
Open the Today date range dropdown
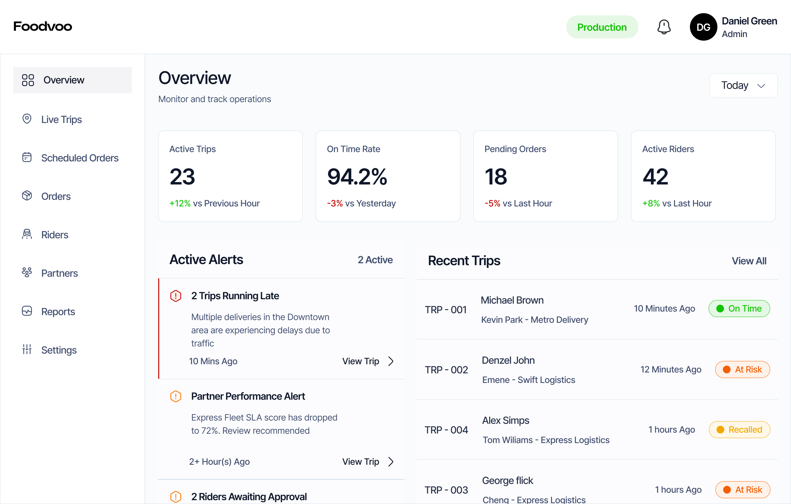[743, 86]
